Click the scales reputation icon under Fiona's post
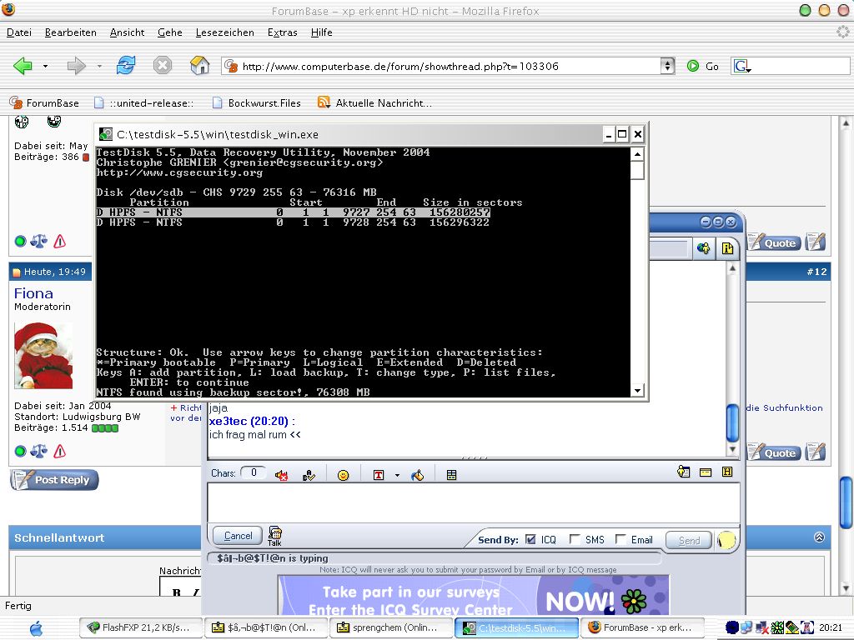Image resolution: width=854 pixels, height=640 pixels. pyautogui.click(x=38, y=451)
